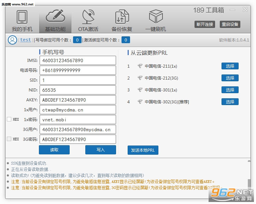Go to the 备份恢复 tab
Image resolution: width=256 pixels, height=204 pixels.
(122, 20)
